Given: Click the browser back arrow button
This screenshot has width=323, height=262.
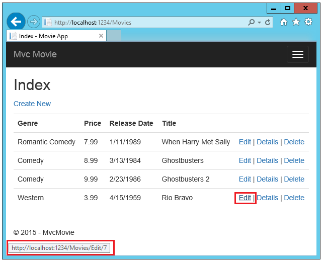Looking at the screenshot, I should (16, 22).
